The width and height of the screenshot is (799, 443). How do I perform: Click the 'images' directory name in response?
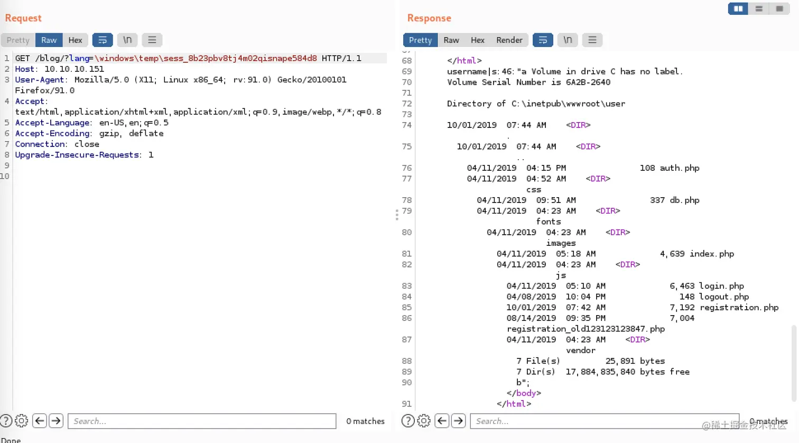[x=561, y=243]
